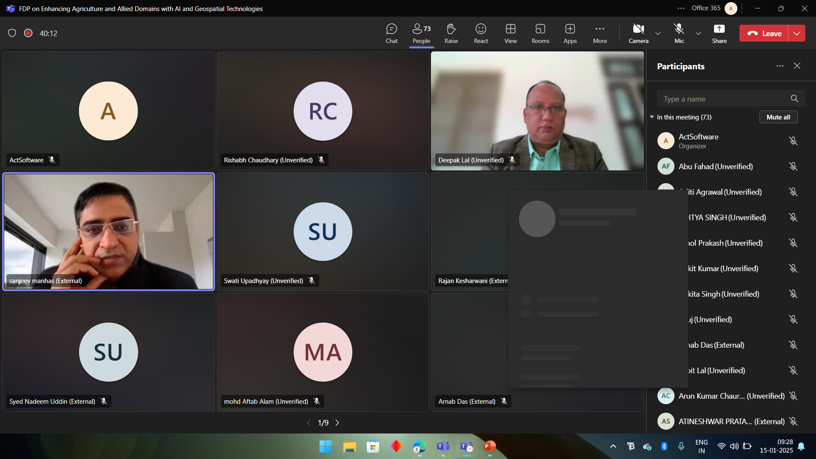Open title bar settings ellipsis menu
816x459 pixels.
tap(681, 8)
